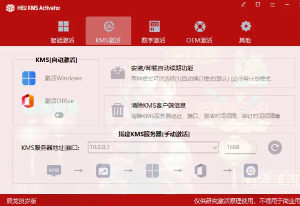Viewport: 300px width, 206px height.
Task: Click the Office icon in workflow row
Action: point(200,171)
